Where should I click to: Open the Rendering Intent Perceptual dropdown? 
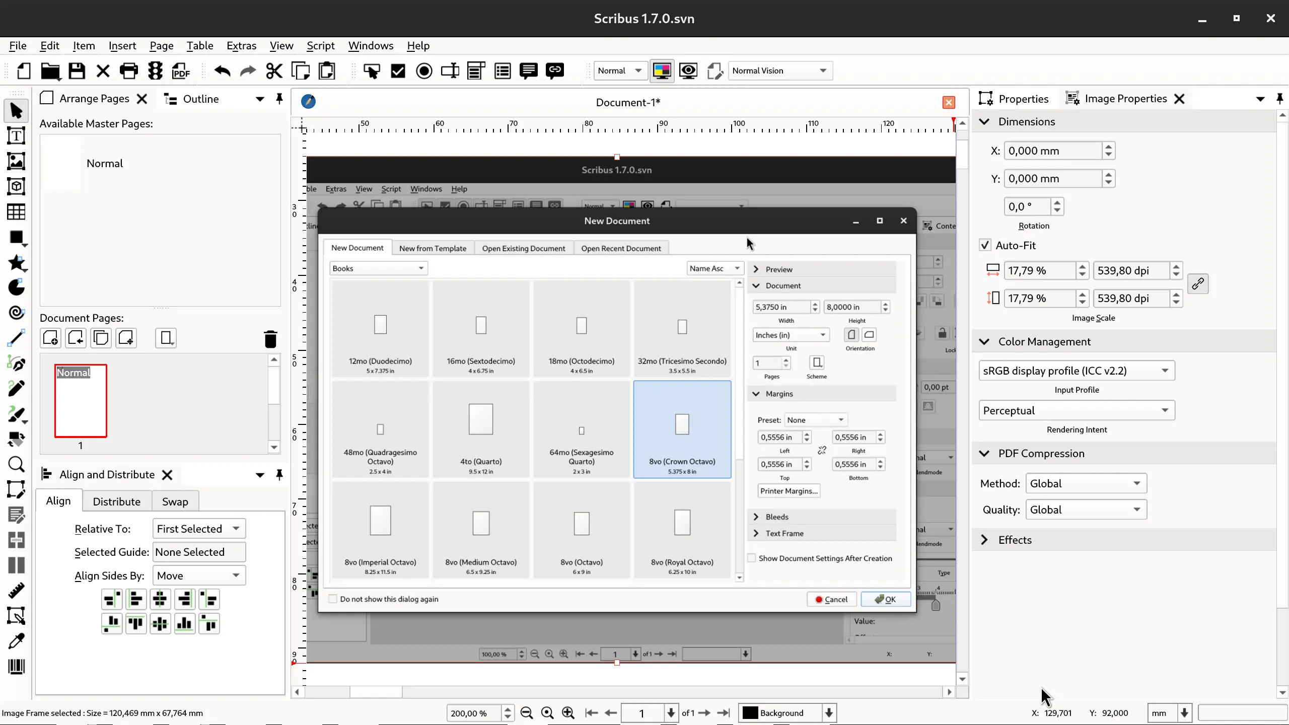[1077, 410]
